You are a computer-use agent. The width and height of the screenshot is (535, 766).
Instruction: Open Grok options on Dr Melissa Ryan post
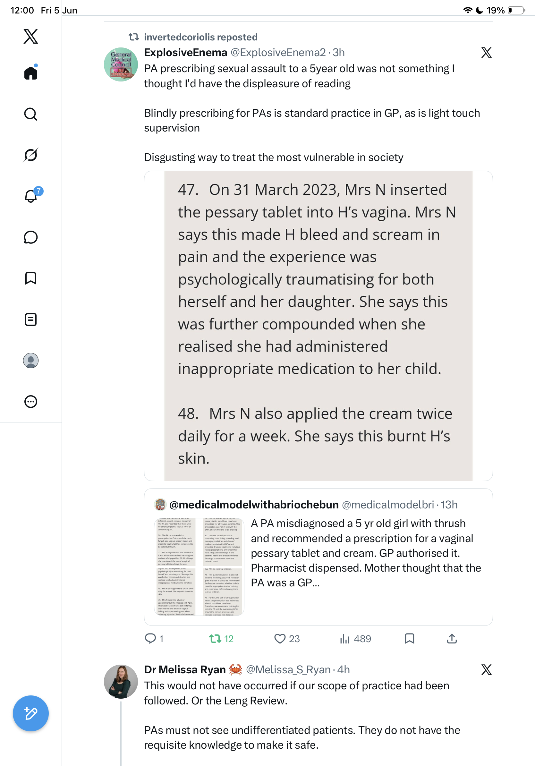[x=486, y=669]
